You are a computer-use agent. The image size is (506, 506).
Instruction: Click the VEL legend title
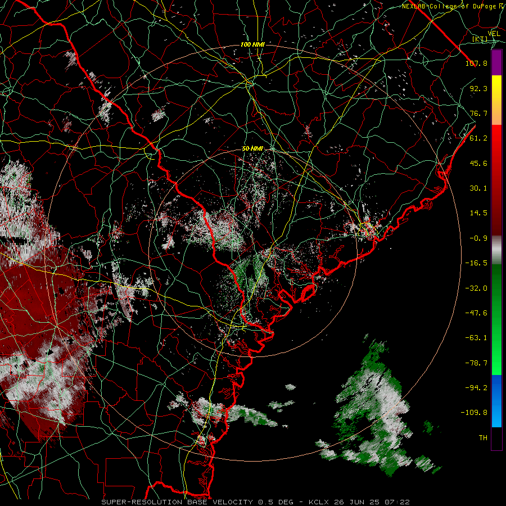click(x=494, y=33)
